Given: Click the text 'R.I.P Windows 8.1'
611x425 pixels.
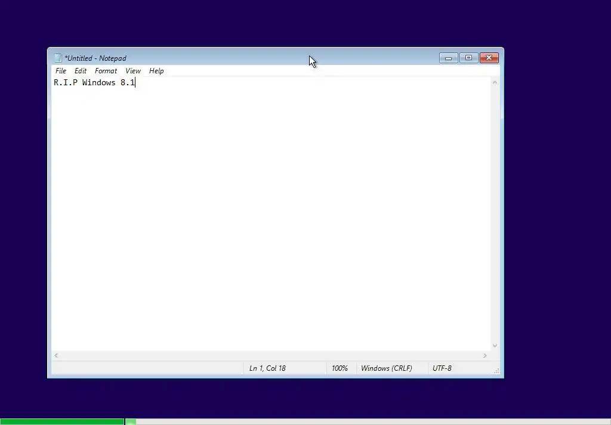Looking at the screenshot, I should pyautogui.click(x=94, y=82).
